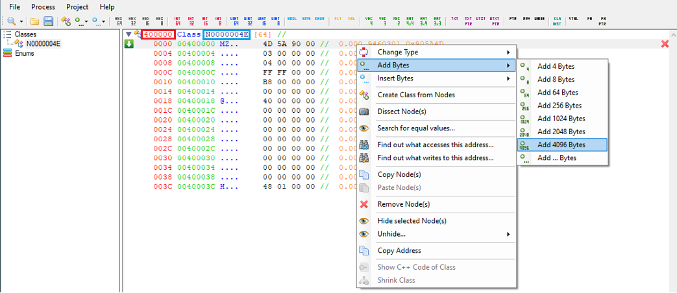The image size is (677, 293).
Task: Open the Process menu
Action: click(44, 6)
